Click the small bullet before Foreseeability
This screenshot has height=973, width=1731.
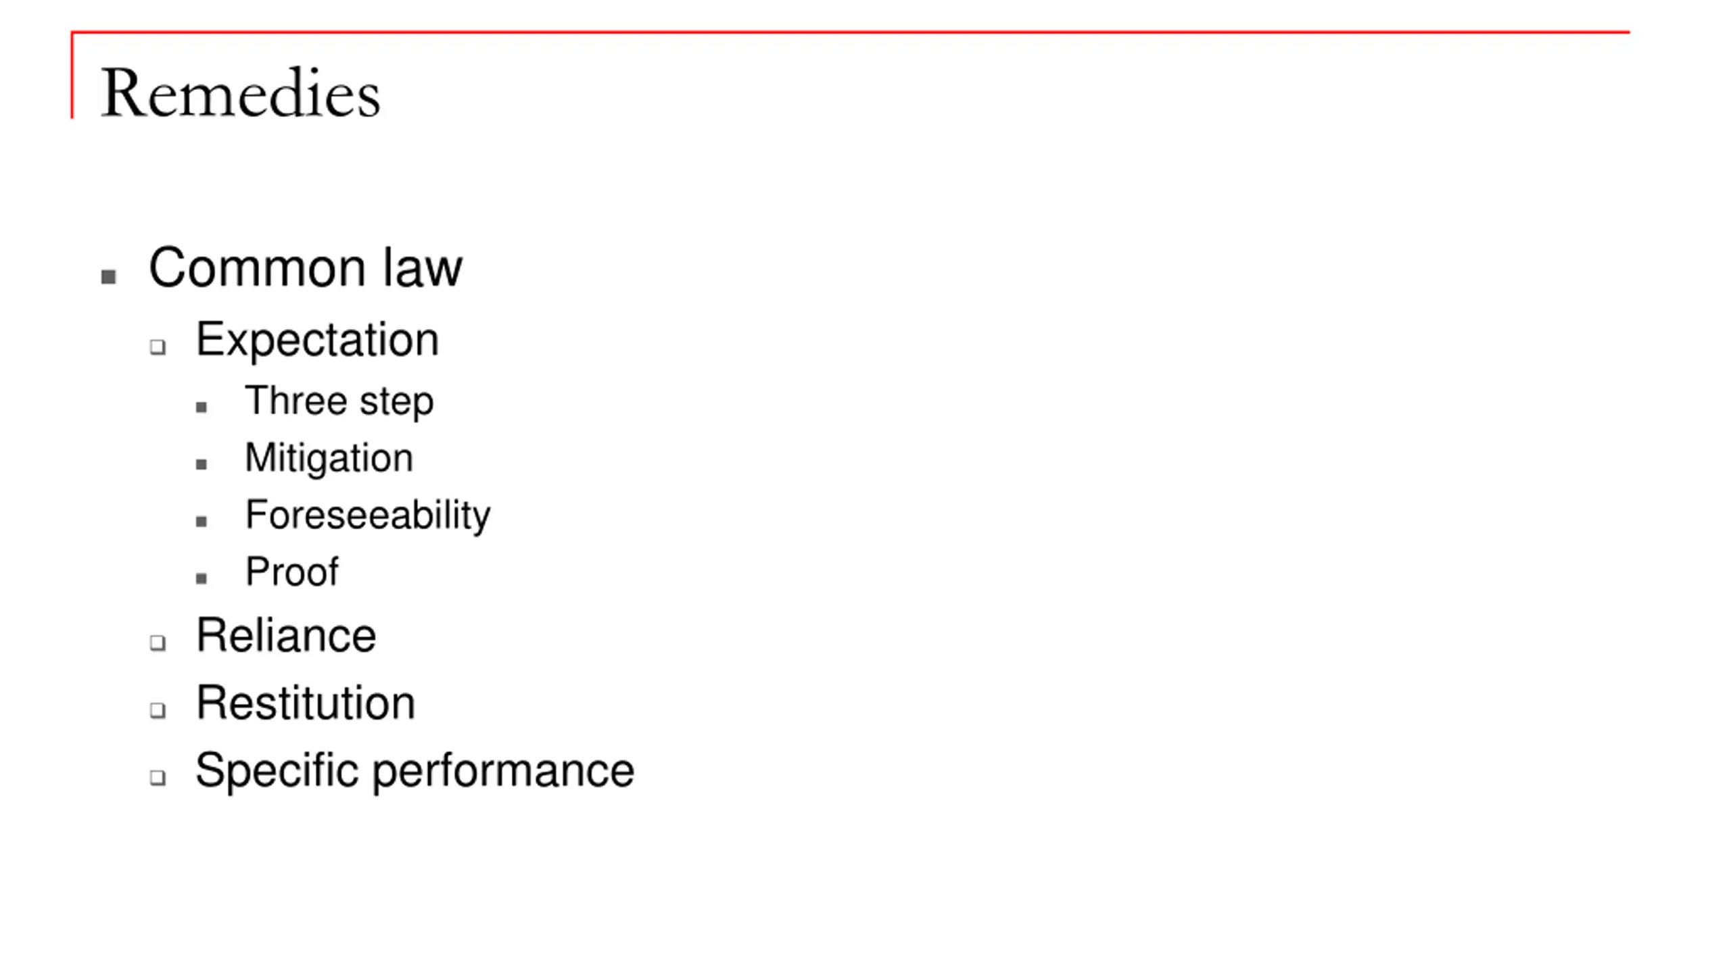[201, 521]
